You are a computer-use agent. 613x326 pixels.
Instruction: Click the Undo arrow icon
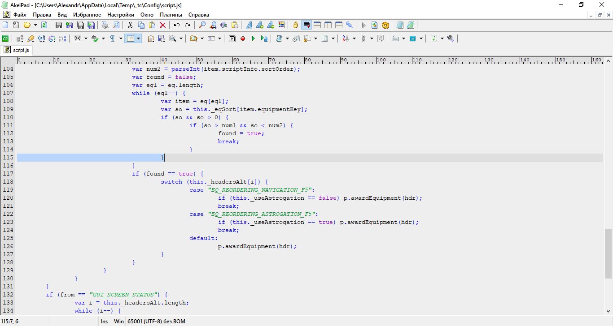pos(177,25)
